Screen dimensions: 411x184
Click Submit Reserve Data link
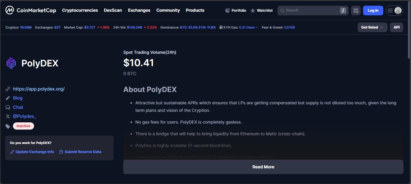tap(83, 152)
